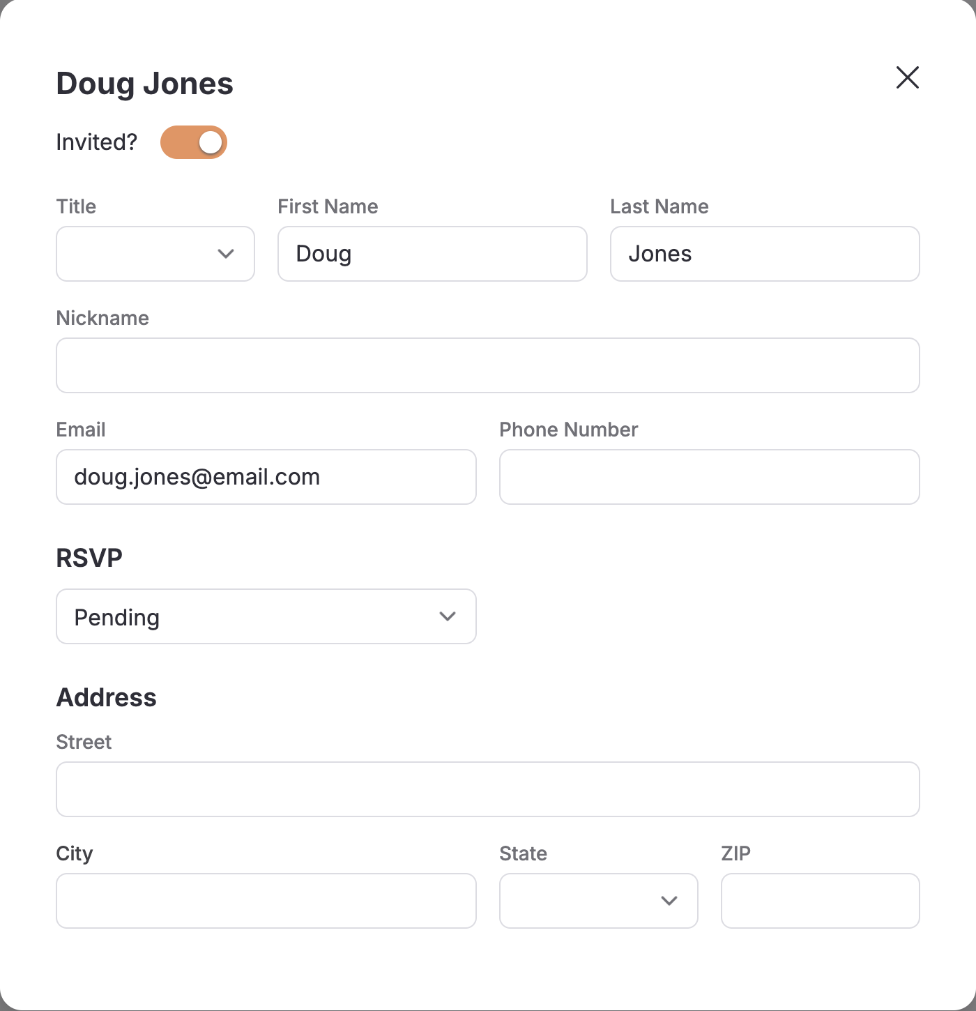Open the RSVP Pending dropdown
Image resolution: width=976 pixels, height=1011 pixels.
[x=266, y=616]
